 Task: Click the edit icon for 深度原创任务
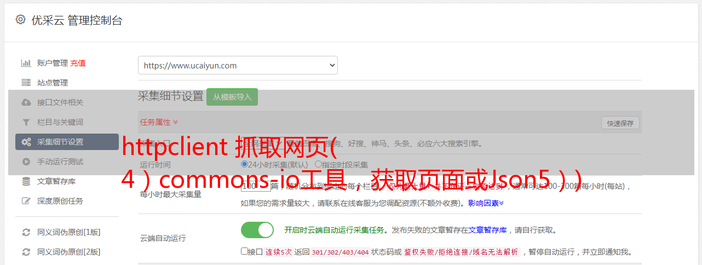[26, 201]
